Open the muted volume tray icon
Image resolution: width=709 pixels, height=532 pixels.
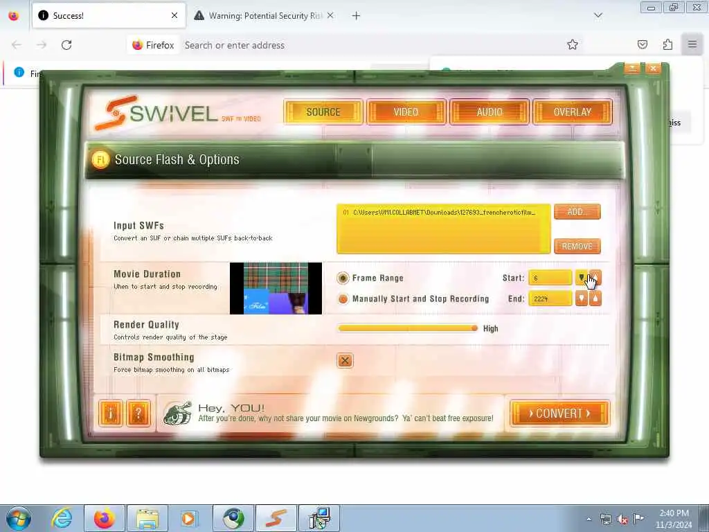tap(622, 520)
